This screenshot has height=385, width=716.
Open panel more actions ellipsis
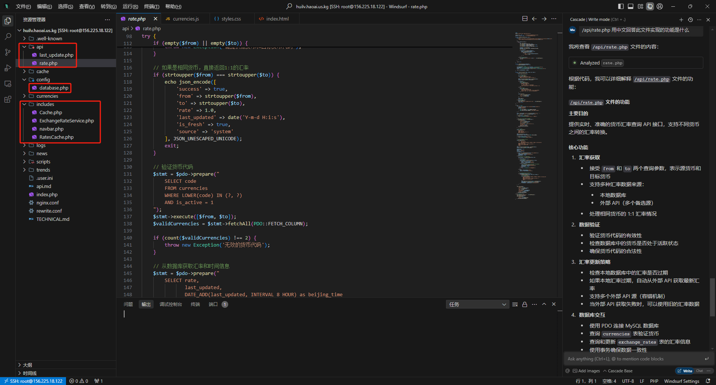pyautogui.click(x=534, y=304)
